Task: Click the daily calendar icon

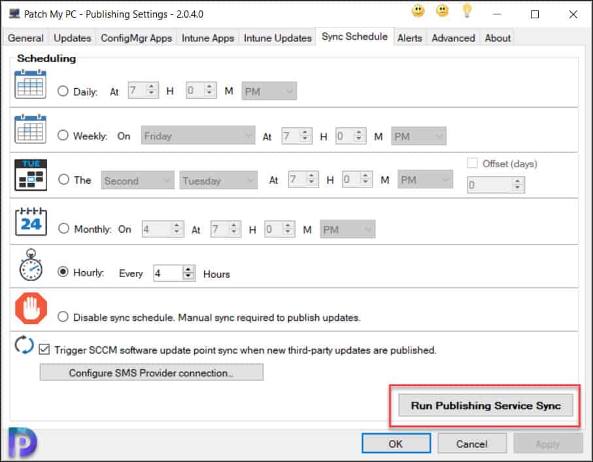Action: pos(30,84)
